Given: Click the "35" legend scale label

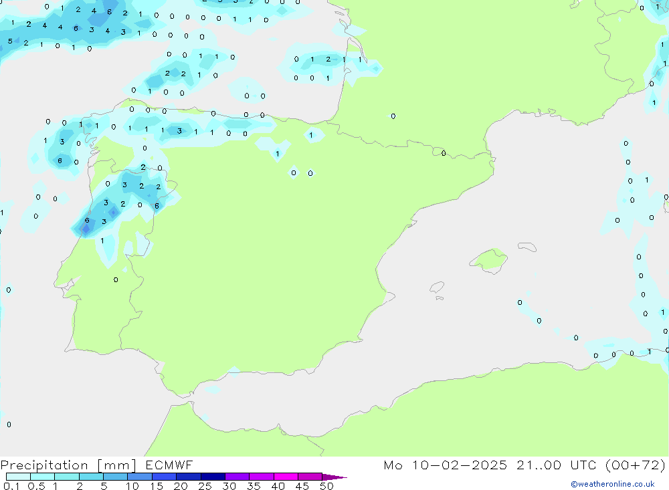Looking at the screenshot, I should [254, 486].
